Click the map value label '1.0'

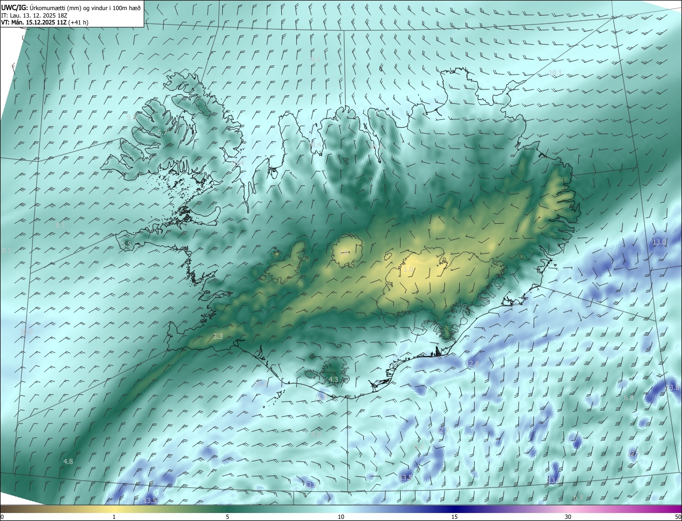point(408,270)
